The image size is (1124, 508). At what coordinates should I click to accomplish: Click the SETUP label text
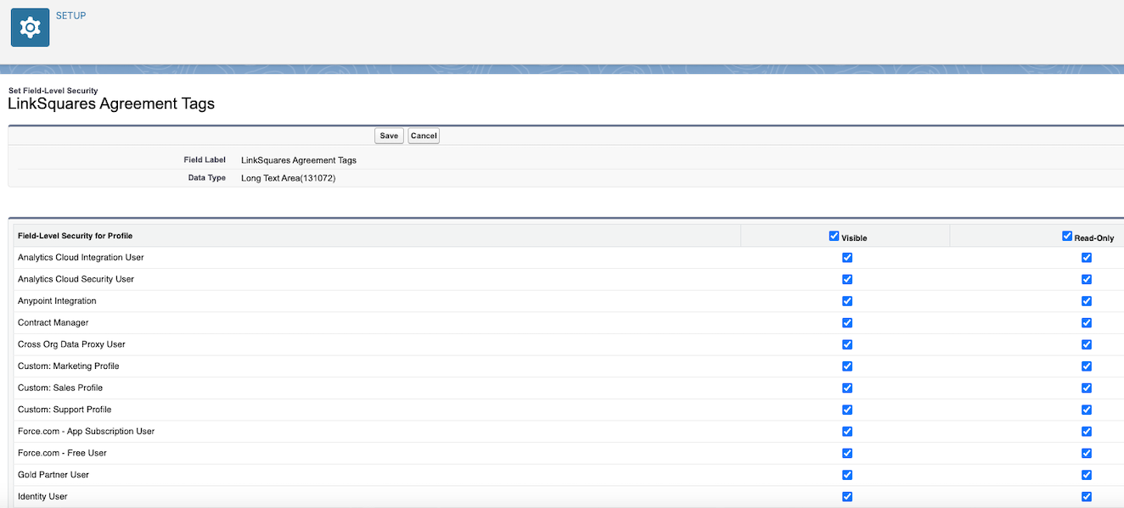click(x=70, y=15)
